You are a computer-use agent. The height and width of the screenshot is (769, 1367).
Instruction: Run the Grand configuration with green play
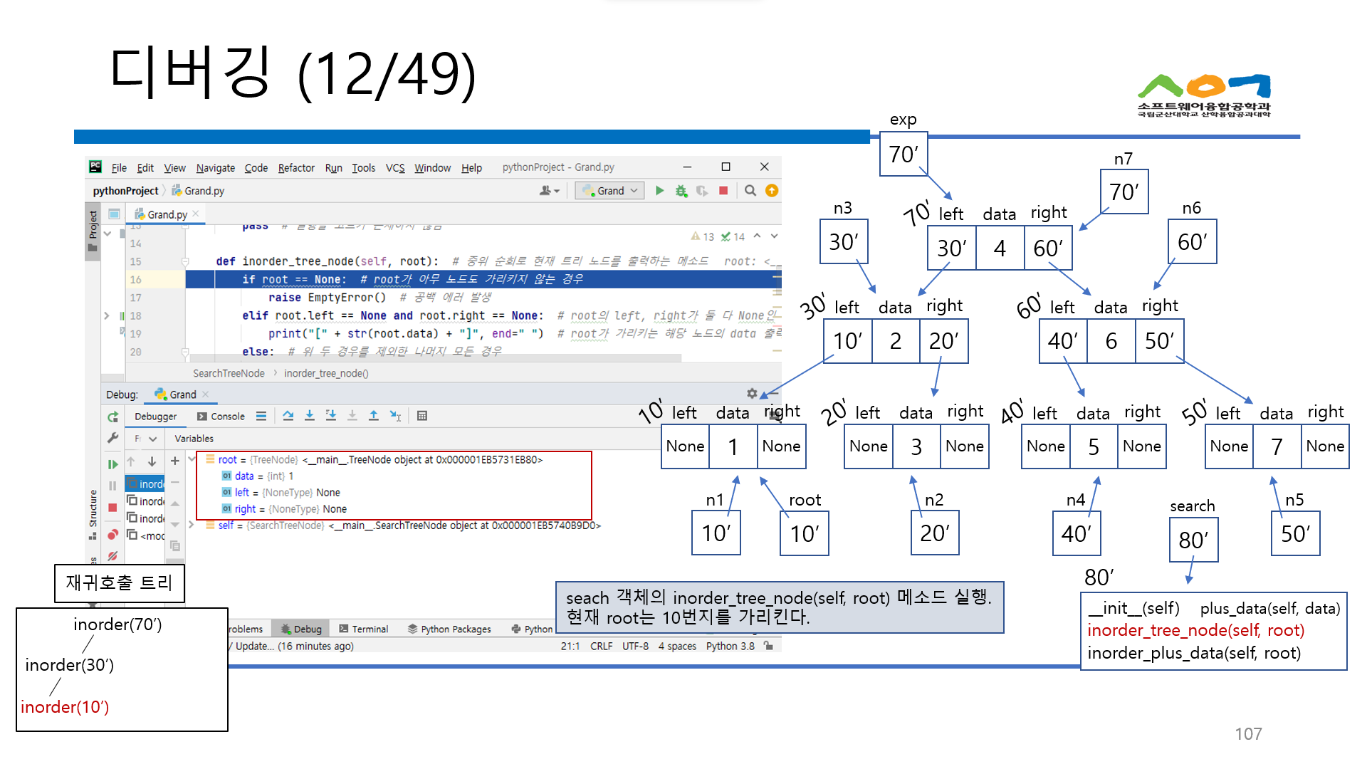[x=660, y=191]
